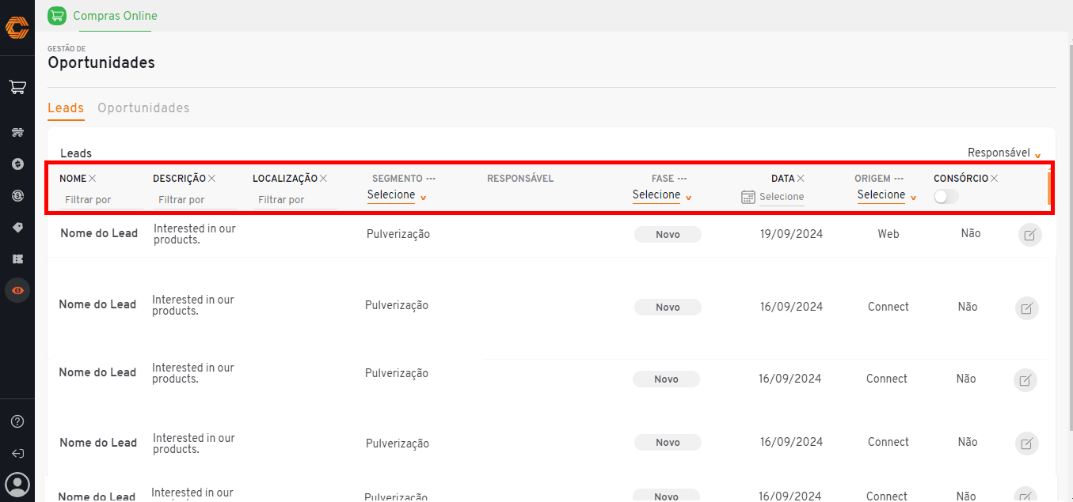Open the calendar icon in DATA filter

pyautogui.click(x=748, y=197)
